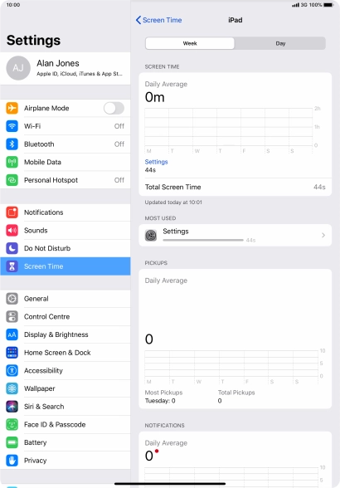Open Mobile Data settings
The image size is (340, 488).
pos(66,162)
